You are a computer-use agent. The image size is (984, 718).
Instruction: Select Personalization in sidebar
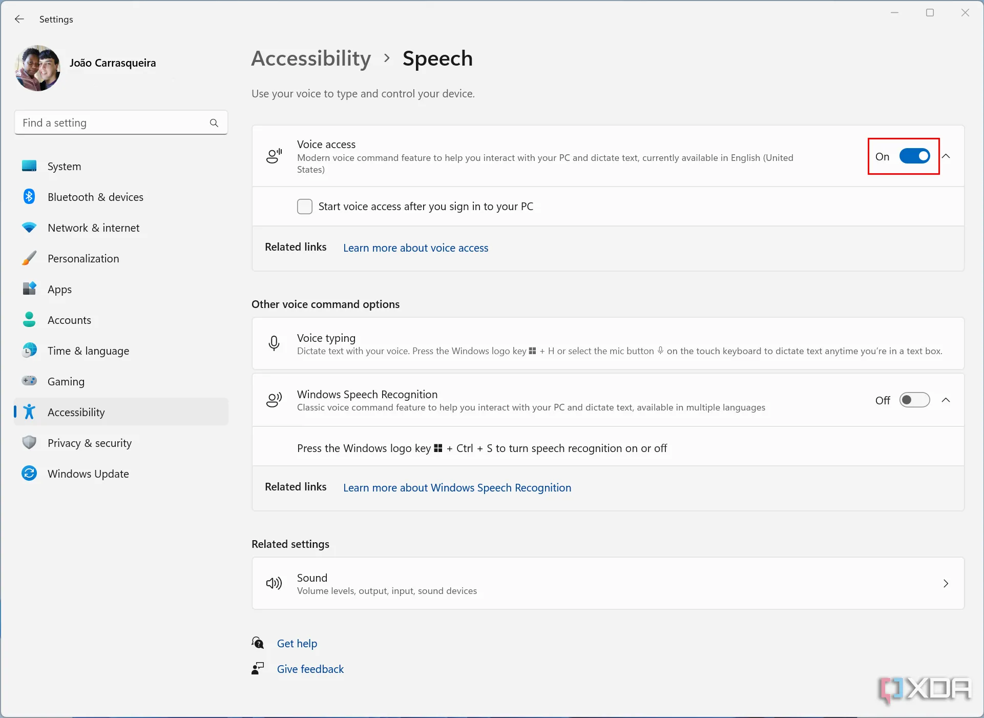tap(121, 258)
